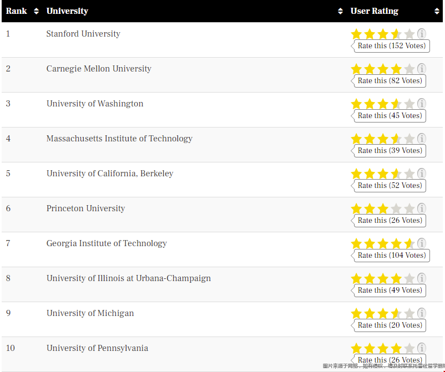
Task: Click Georgia Institute of Technology name
Action: tap(107, 243)
